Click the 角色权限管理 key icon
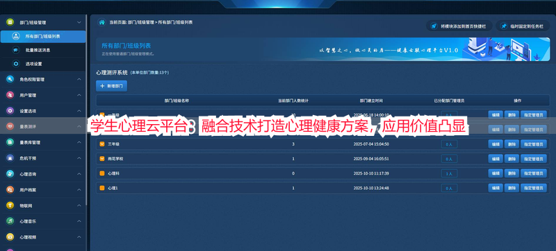Image resolution: width=556 pixels, height=251 pixels. 10,80
